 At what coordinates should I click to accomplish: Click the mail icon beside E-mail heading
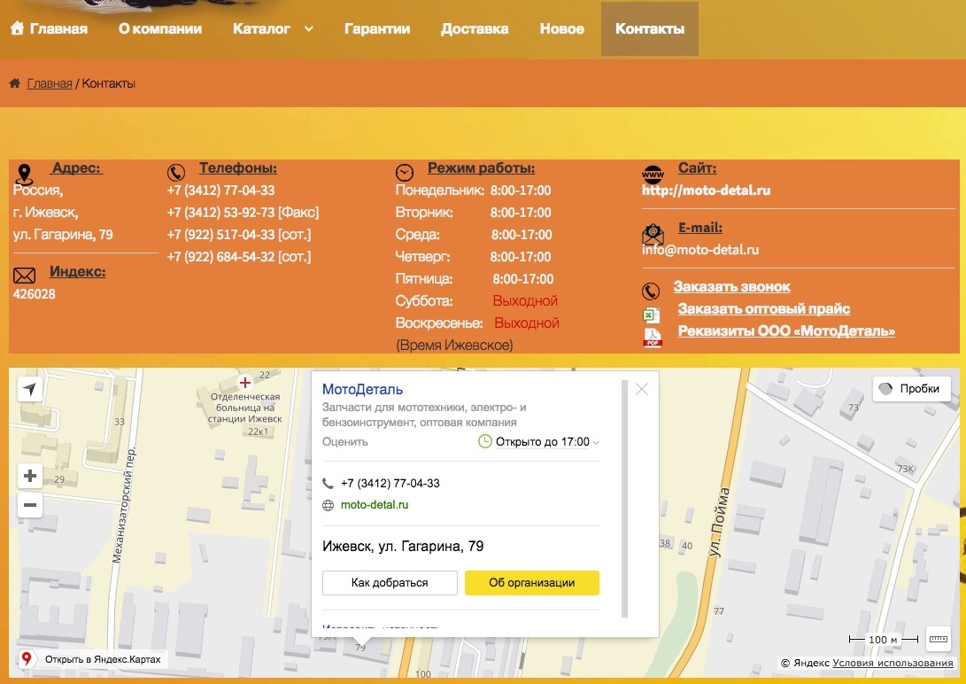point(653,234)
